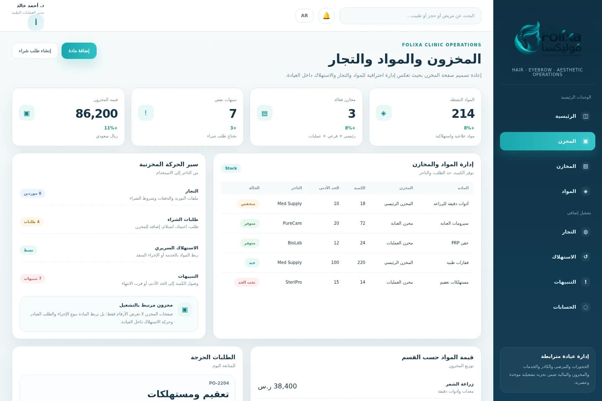The height and width of the screenshot is (401, 602).
Task: Click the جيد status tag
Action: (252, 263)
